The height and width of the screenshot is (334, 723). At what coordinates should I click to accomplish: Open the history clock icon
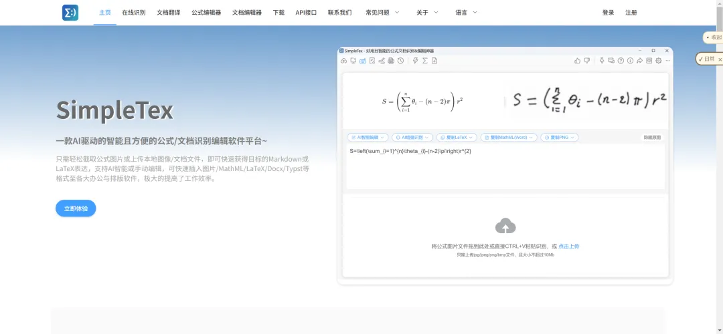click(x=401, y=61)
